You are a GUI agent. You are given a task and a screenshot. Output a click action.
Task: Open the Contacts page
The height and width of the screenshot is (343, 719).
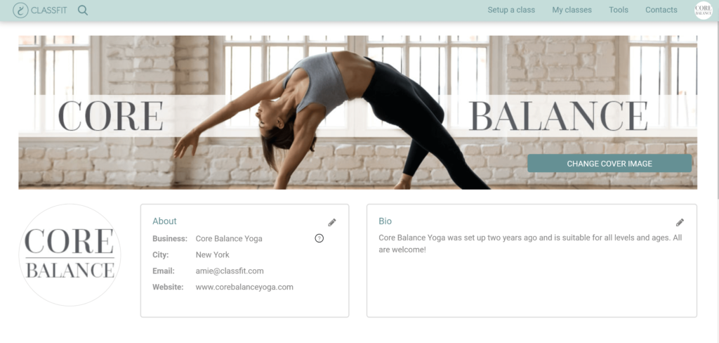pos(661,10)
